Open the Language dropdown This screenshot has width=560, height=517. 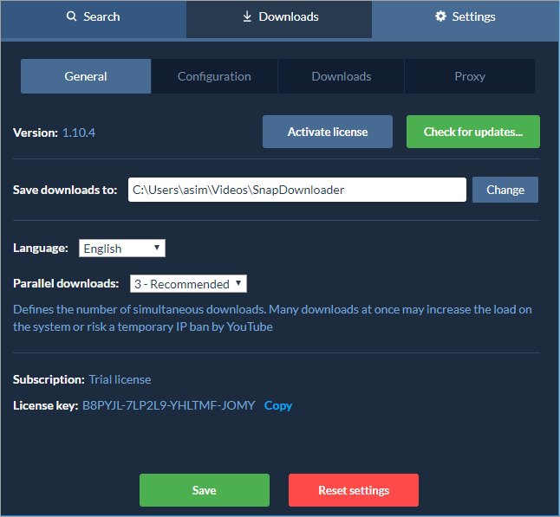tap(121, 249)
